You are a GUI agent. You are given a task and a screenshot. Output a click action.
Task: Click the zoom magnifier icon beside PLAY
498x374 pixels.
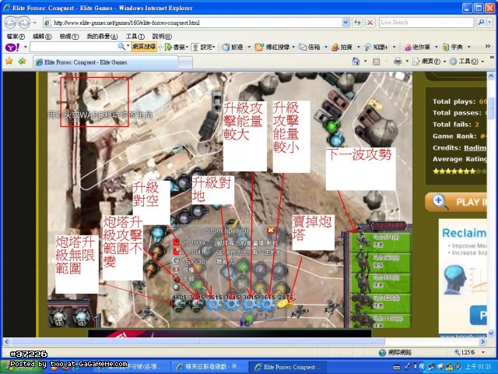click(440, 202)
